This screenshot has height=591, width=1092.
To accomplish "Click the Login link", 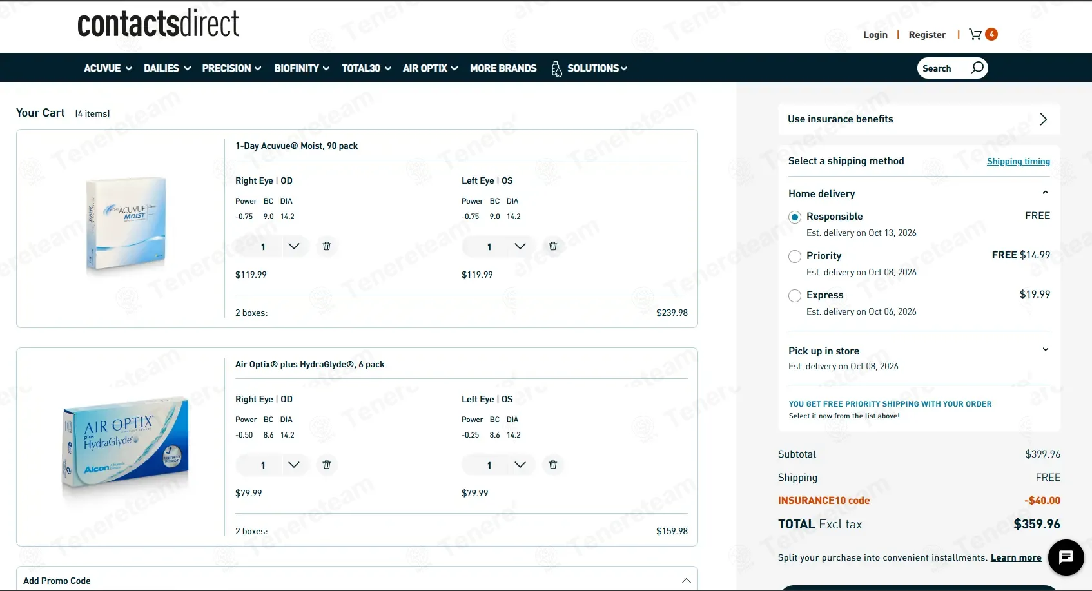I will tap(875, 35).
